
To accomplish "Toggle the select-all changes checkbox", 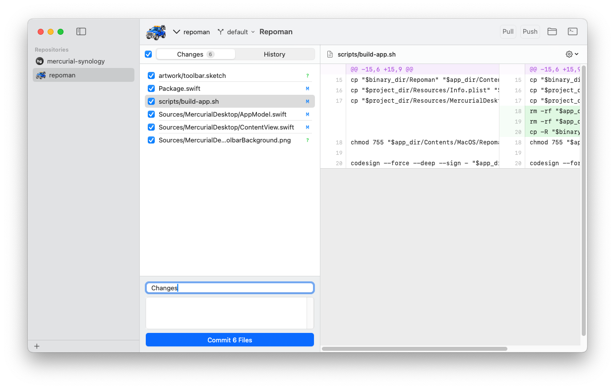I will coord(148,54).
